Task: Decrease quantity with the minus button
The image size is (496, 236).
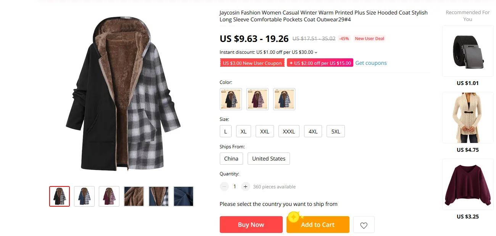Action: (x=224, y=186)
